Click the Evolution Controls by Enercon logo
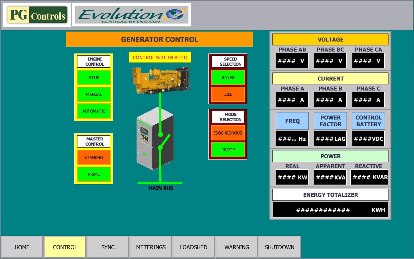Viewport: 414px width, 259px height. [x=132, y=15]
